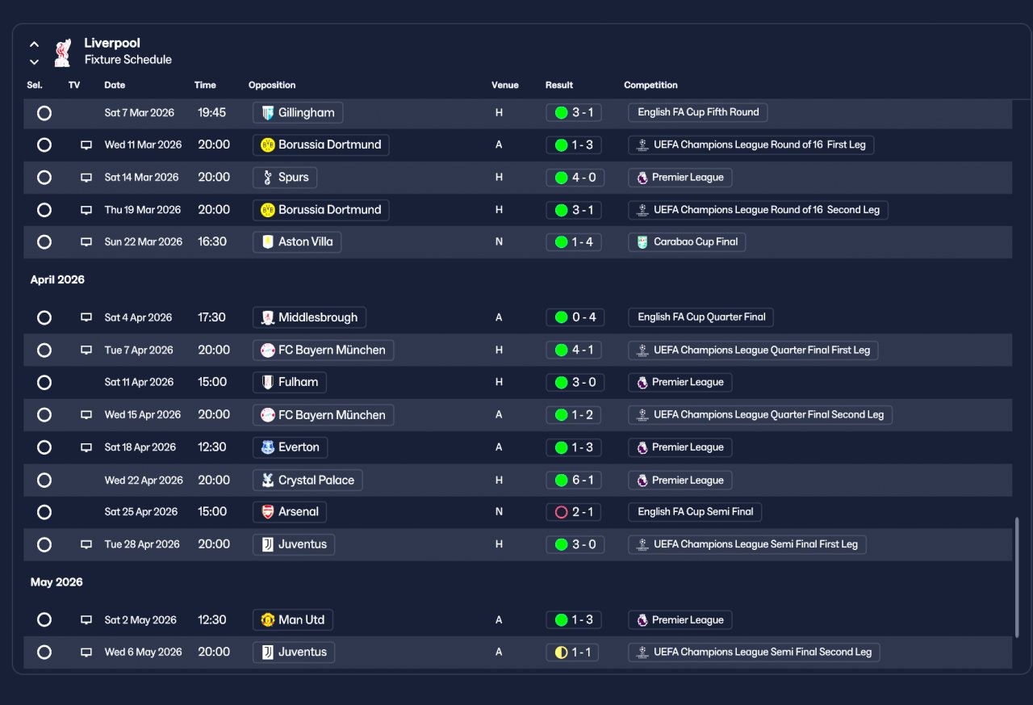Click the Arsenal club badge icon
The height and width of the screenshot is (705, 1033).
point(268,511)
